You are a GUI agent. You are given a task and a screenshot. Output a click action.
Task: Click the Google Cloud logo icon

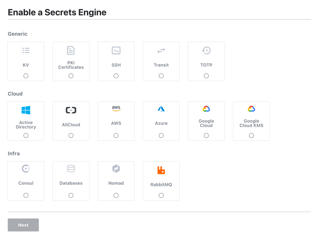[206, 109]
